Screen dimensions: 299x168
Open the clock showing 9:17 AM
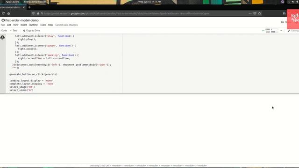click(x=149, y=2)
